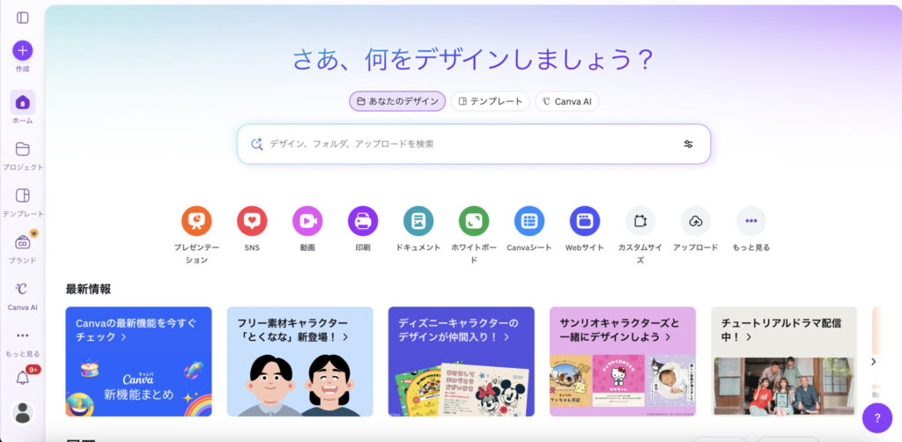Toggle the sidebar collapse icon at top
The image size is (902, 442).
(x=22, y=18)
